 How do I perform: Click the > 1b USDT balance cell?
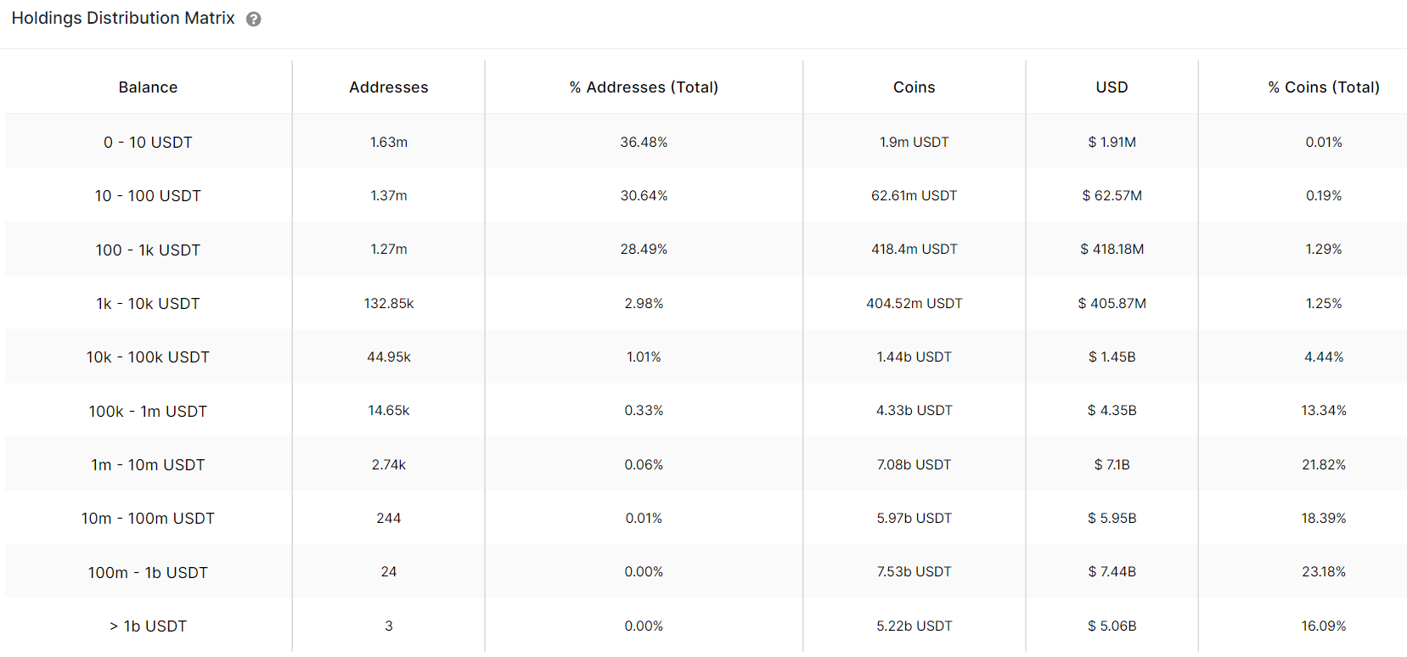(148, 626)
